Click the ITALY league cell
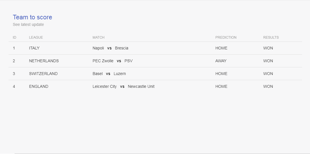Viewport: 310px width, 154px height. [34, 48]
